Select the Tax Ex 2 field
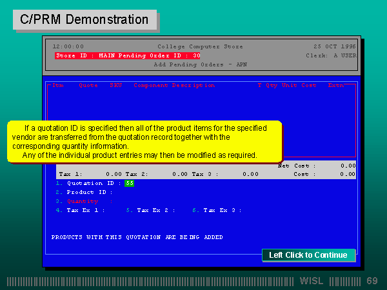This screenshot has height=290, width=387. 155,210
